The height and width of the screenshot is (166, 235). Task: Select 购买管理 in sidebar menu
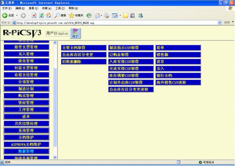(26, 96)
